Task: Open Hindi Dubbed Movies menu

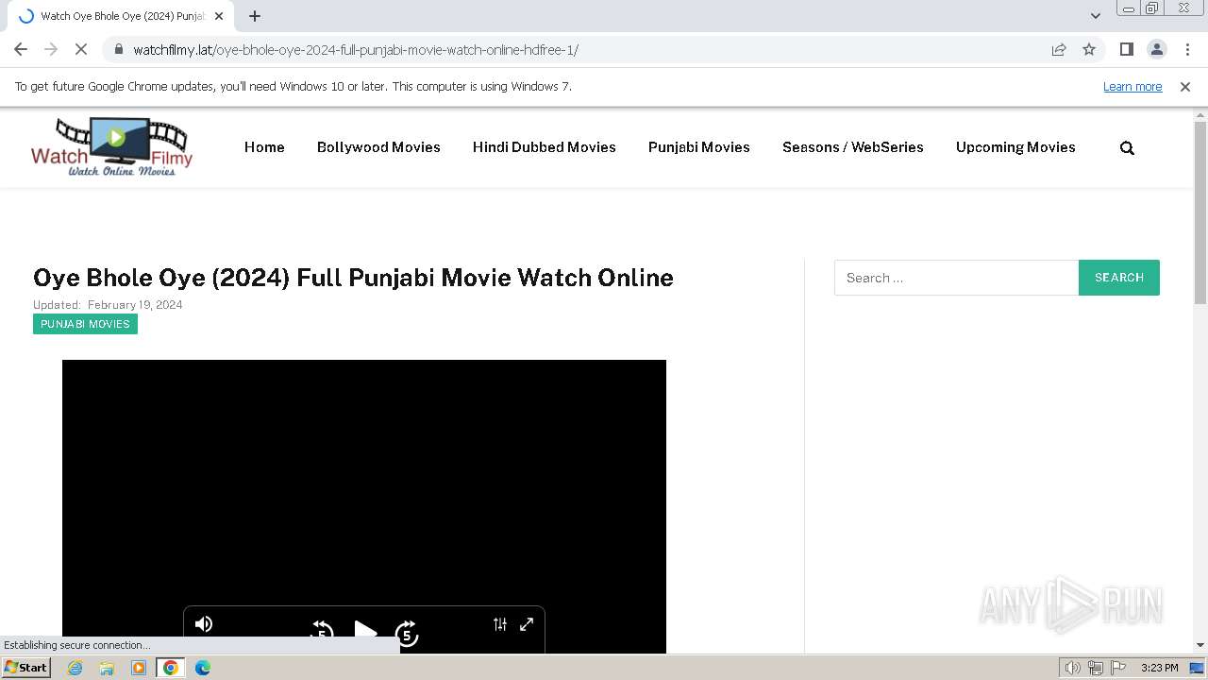Action: 545,147
